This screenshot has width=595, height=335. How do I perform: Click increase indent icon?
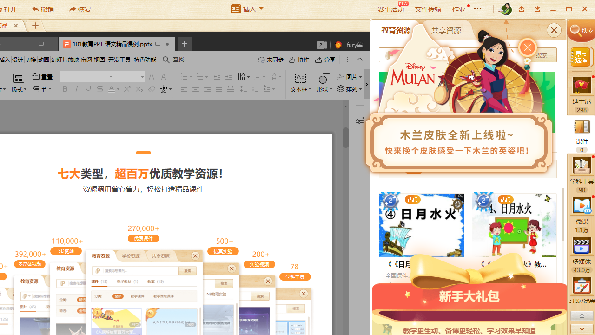click(228, 77)
